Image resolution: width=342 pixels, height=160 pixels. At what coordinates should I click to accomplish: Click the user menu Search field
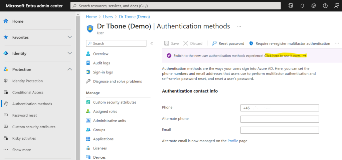[x=116, y=43]
